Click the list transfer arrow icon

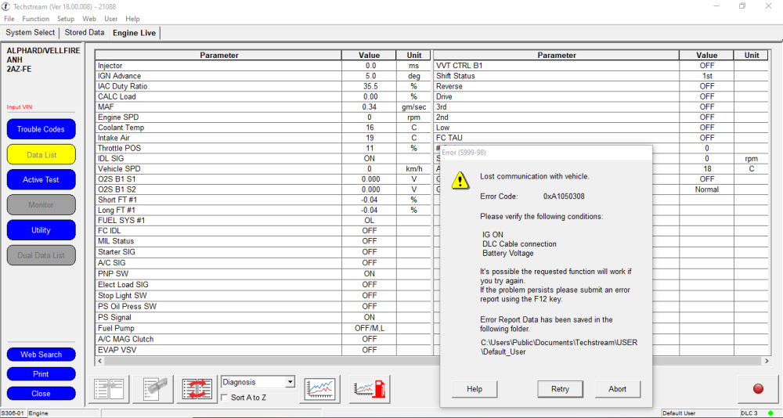[109, 389]
